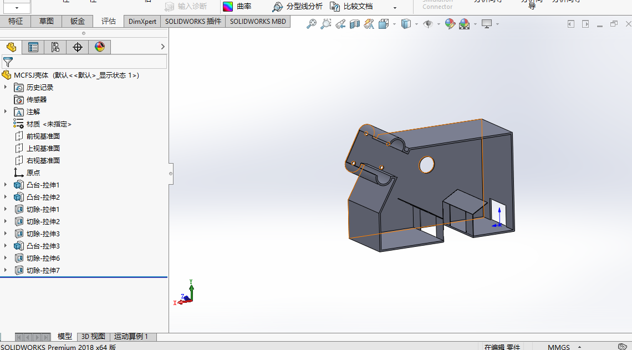
Task: Select the Zoom to Area tool
Action: click(325, 24)
